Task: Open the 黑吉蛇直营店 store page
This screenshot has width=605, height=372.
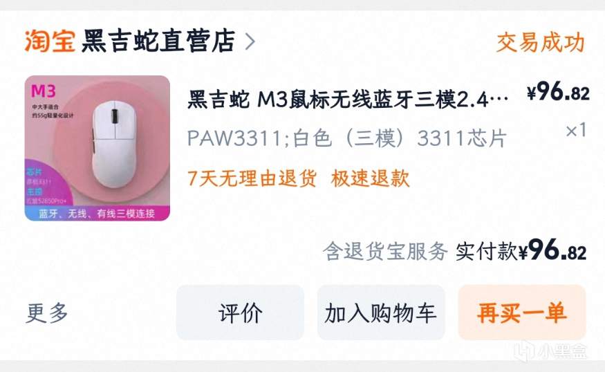Action: (158, 41)
